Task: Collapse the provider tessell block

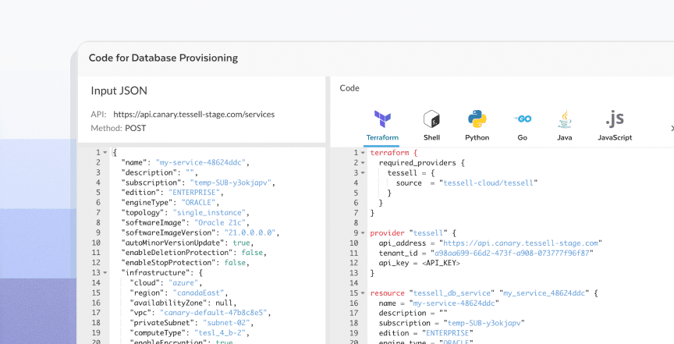Action: tap(364, 233)
